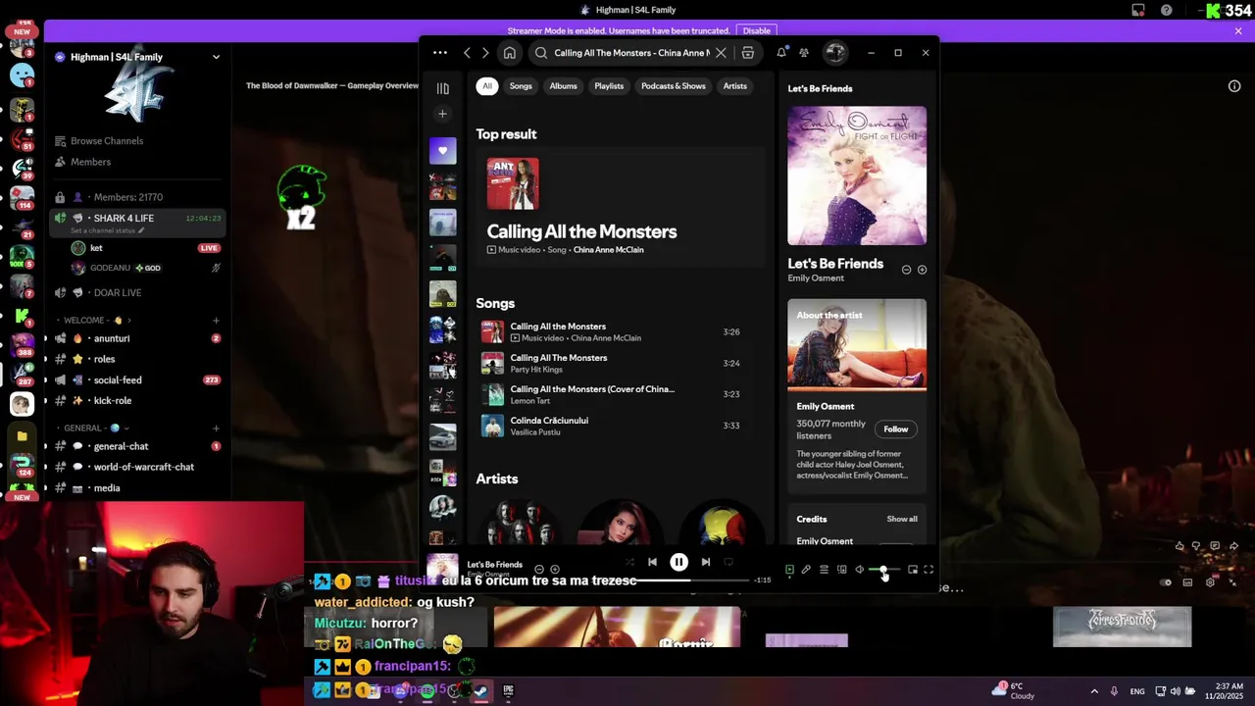Open Spotify notifications bell
This screenshot has height=706, width=1255.
781,53
